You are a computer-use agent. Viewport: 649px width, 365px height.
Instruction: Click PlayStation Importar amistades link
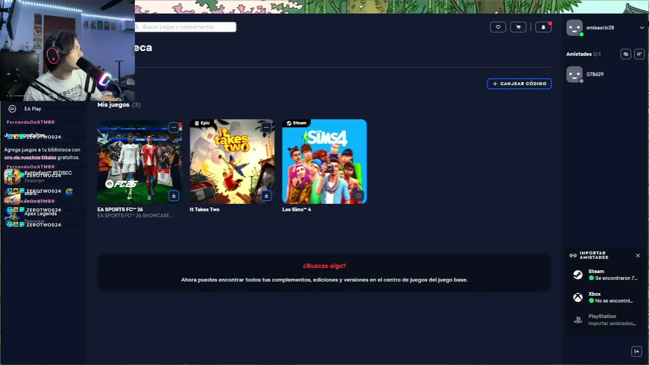(612, 323)
